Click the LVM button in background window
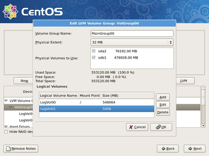This screenshot has height=156, width=209. 185,81
